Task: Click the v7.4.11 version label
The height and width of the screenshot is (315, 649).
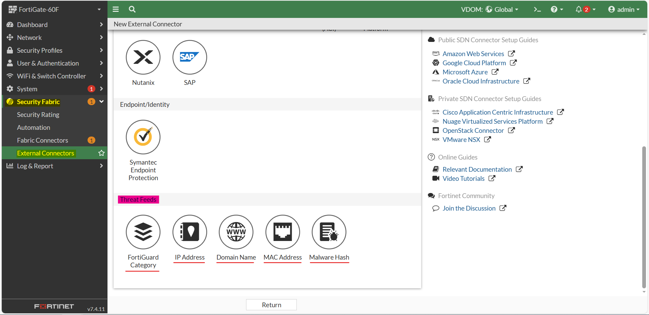Action: [96, 309]
